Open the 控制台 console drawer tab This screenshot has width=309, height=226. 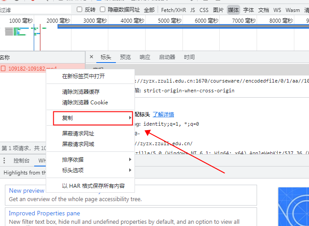pyautogui.click(x=21, y=161)
